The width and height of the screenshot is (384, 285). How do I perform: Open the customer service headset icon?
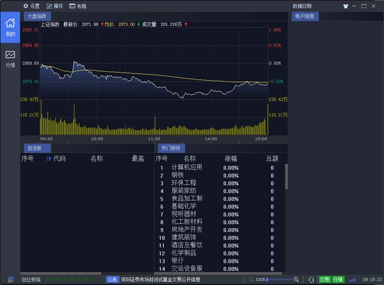311,279
